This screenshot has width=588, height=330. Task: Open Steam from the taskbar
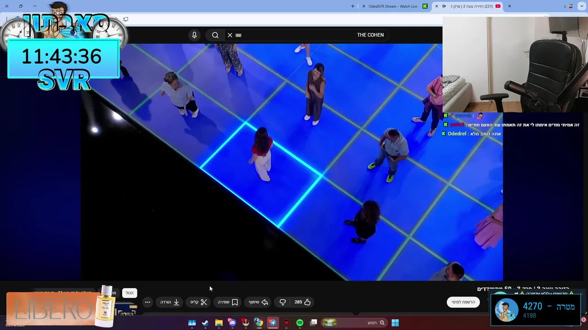point(205,323)
